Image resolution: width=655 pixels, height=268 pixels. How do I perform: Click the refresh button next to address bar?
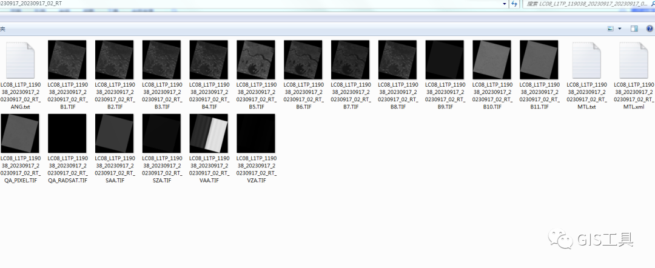(515, 4)
